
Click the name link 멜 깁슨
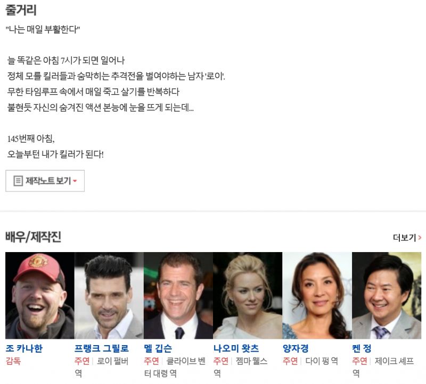coord(158,348)
